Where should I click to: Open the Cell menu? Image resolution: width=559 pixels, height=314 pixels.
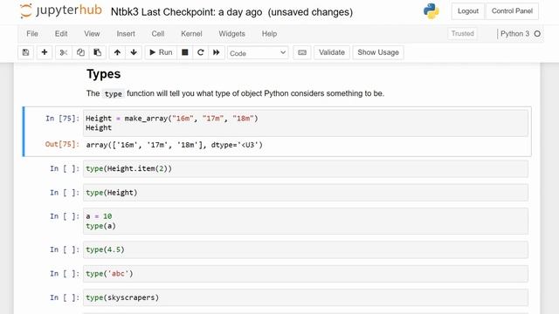[x=157, y=34]
